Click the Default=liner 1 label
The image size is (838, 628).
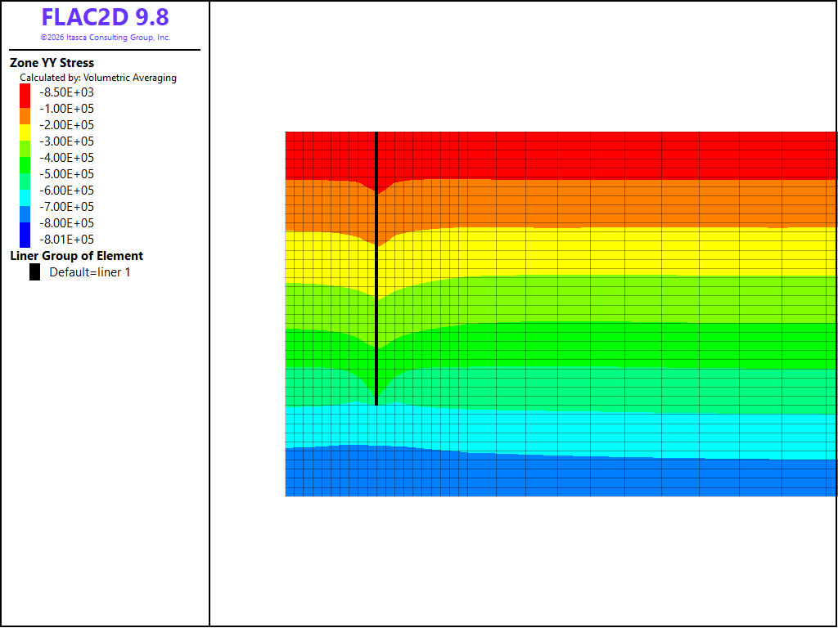point(90,271)
